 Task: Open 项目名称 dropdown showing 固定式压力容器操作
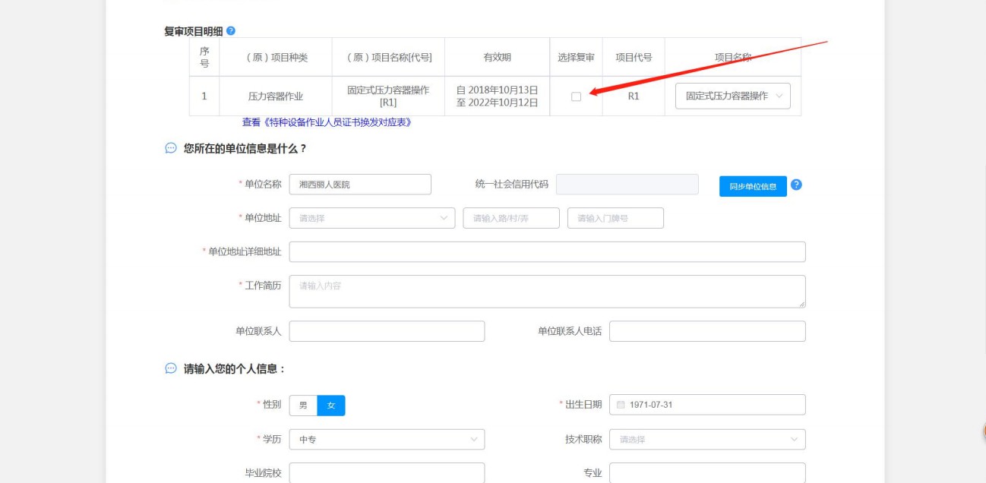(732, 96)
